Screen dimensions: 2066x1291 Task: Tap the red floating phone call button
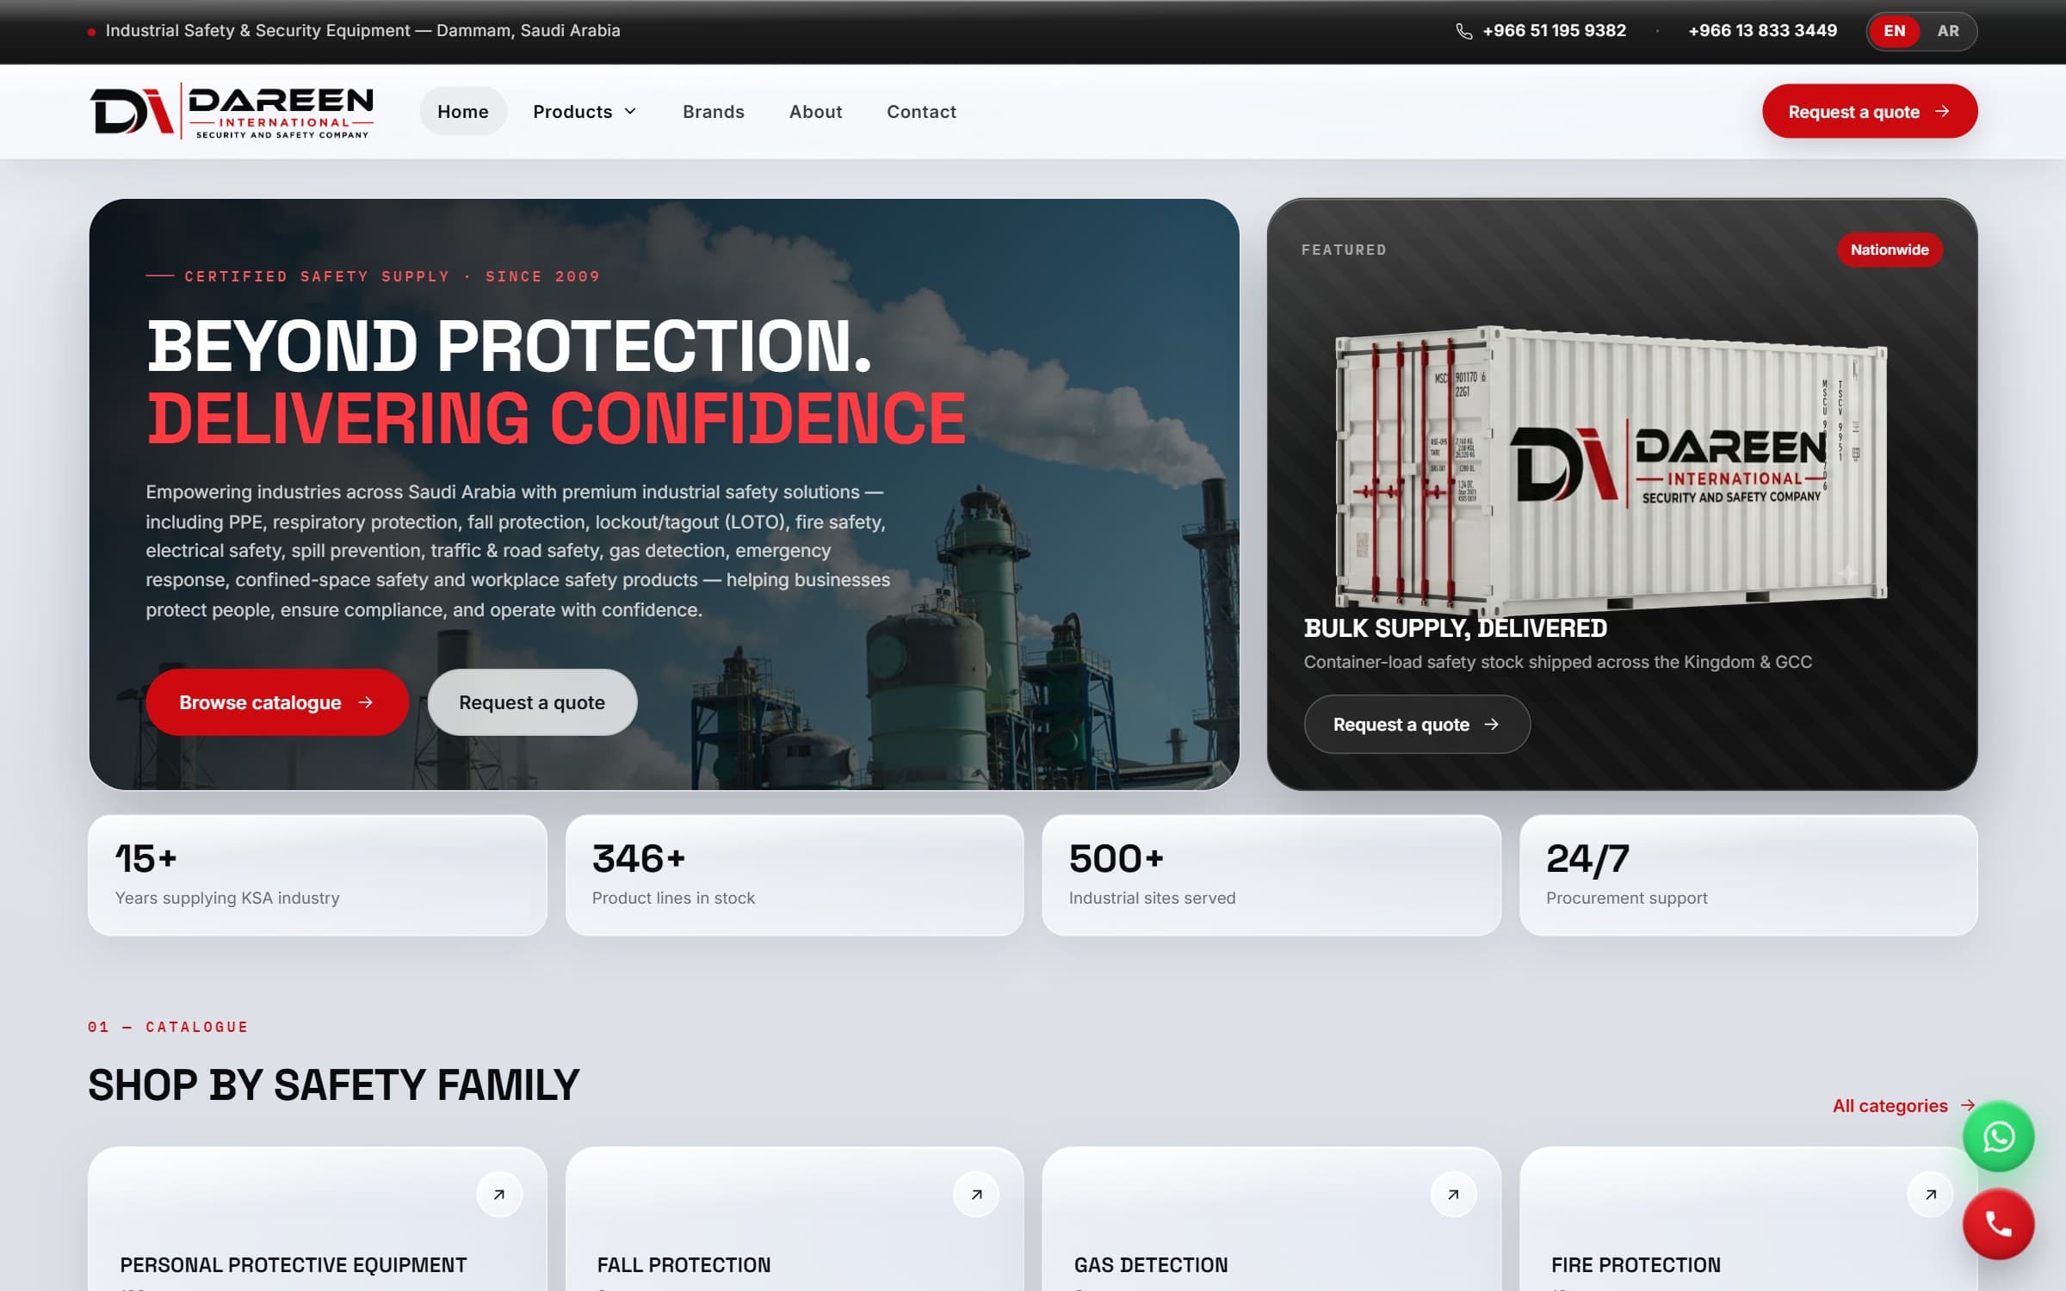[1998, 1224]
